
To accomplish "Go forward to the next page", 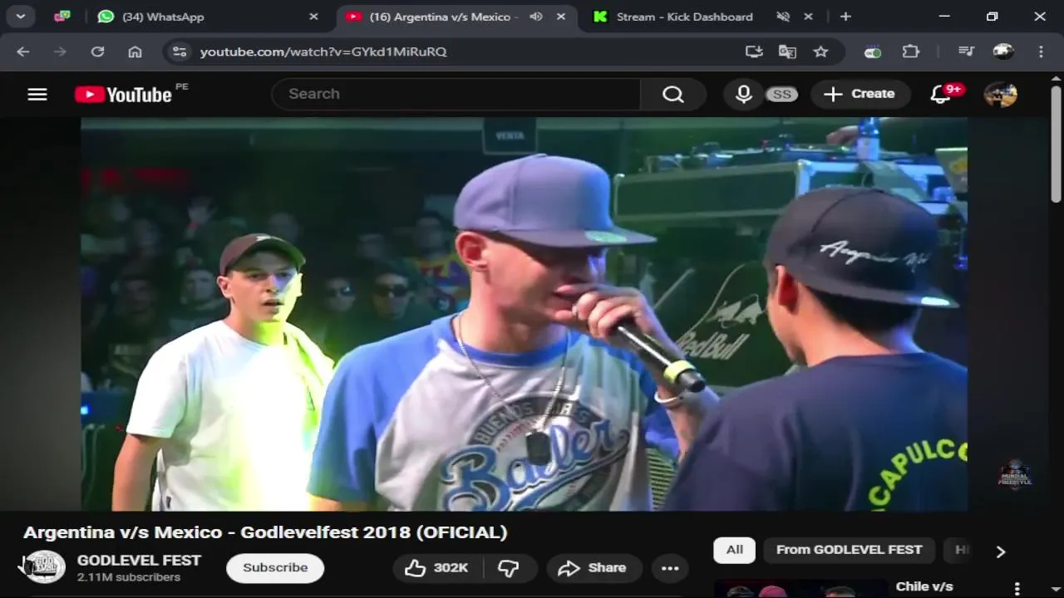I will tap(60, 51).
